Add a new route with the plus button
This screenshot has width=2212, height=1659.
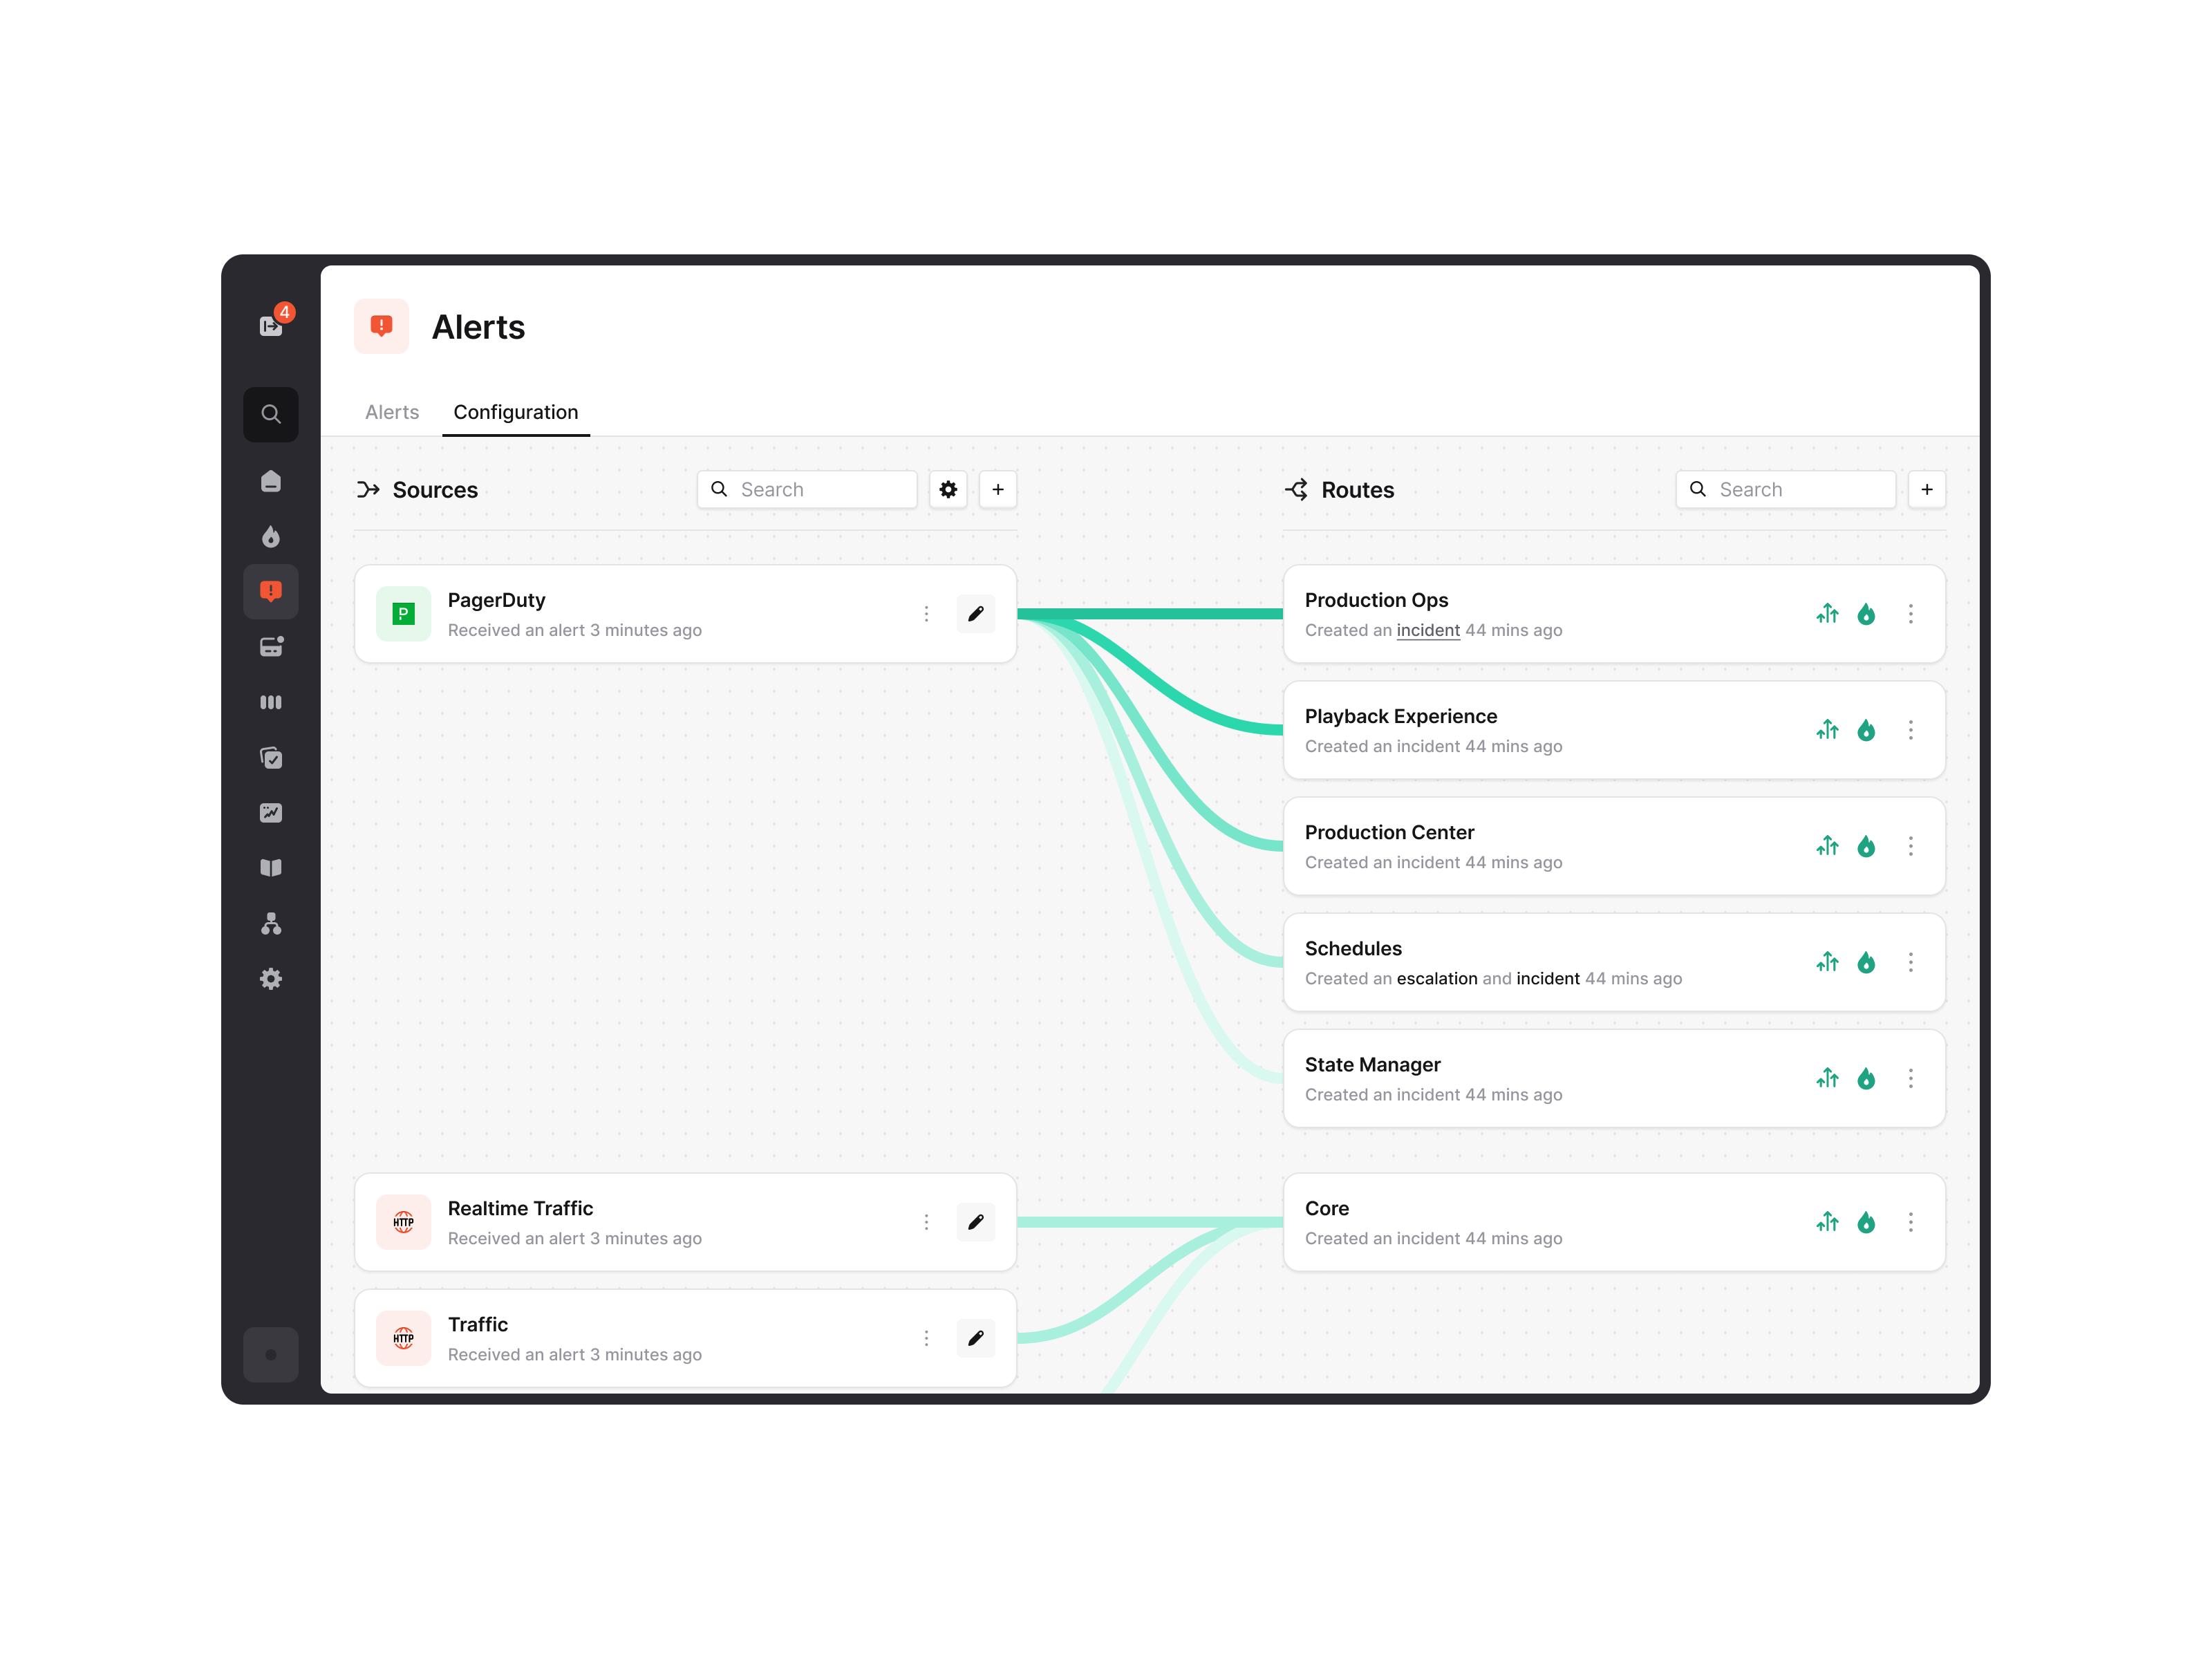coord(1926,489)
